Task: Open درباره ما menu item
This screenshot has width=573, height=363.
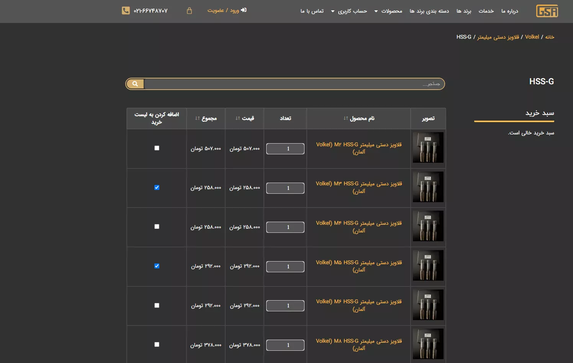Action: pos(510,11)
